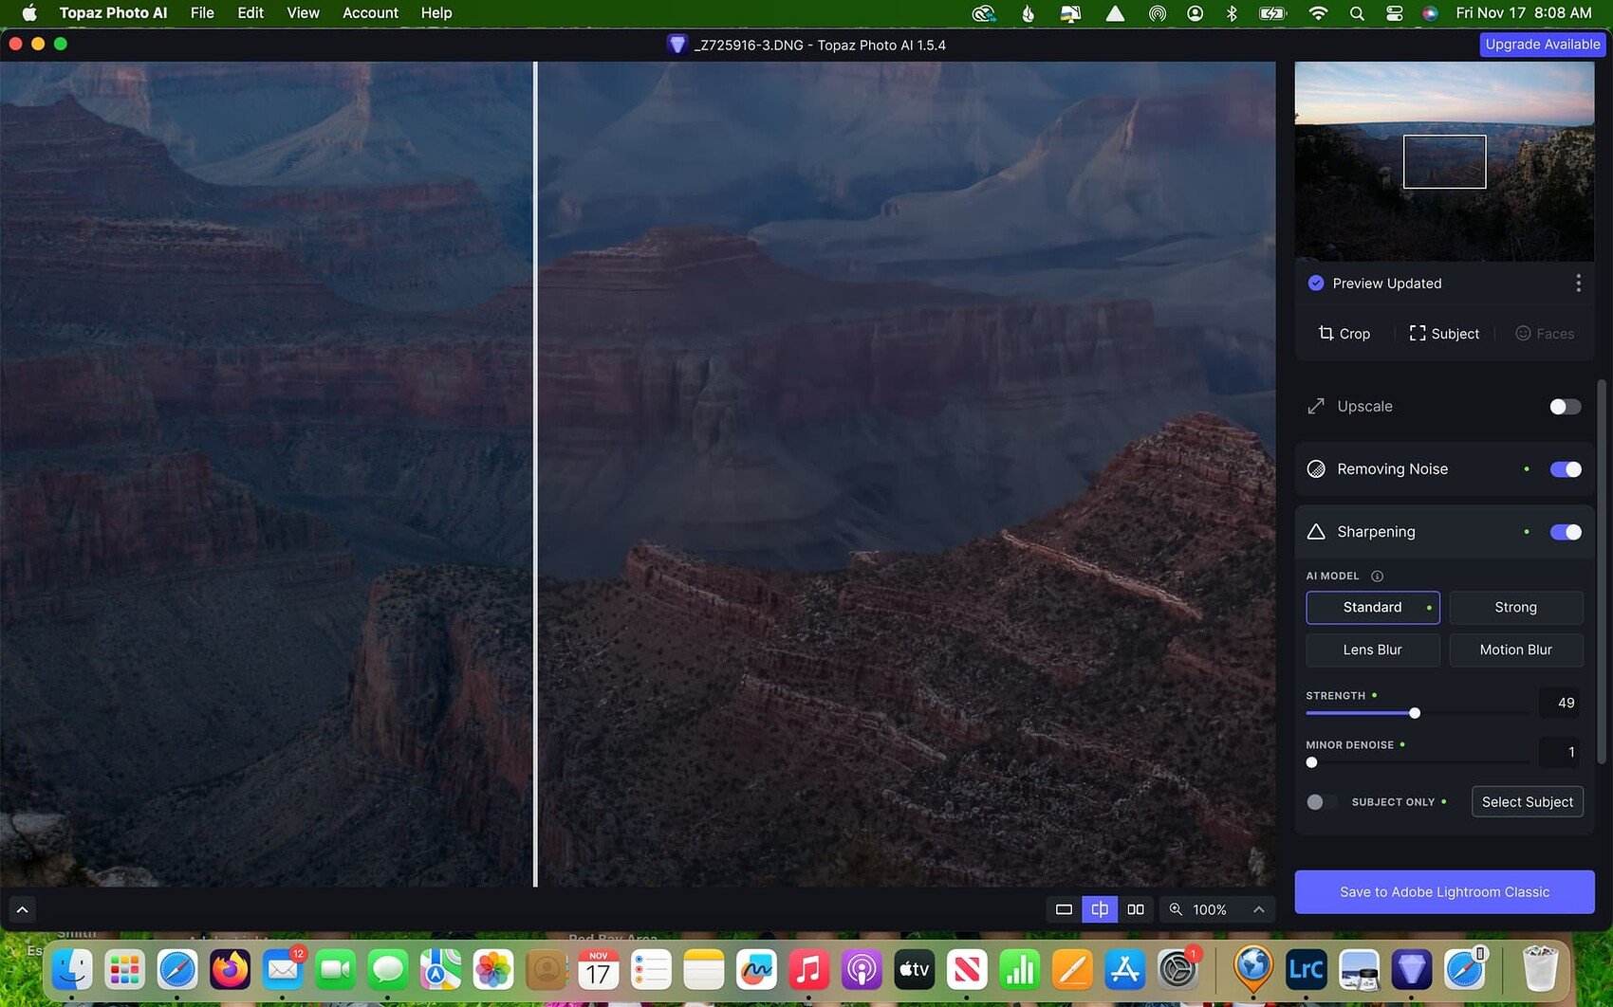The height and width of the screenshot is (1007, 1613).
Task: Open the Crop tool
Action: (x=1344, y=333)
